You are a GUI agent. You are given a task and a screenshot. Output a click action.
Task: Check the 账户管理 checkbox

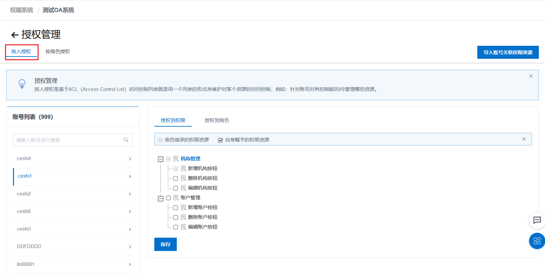(x=168, y=198)
